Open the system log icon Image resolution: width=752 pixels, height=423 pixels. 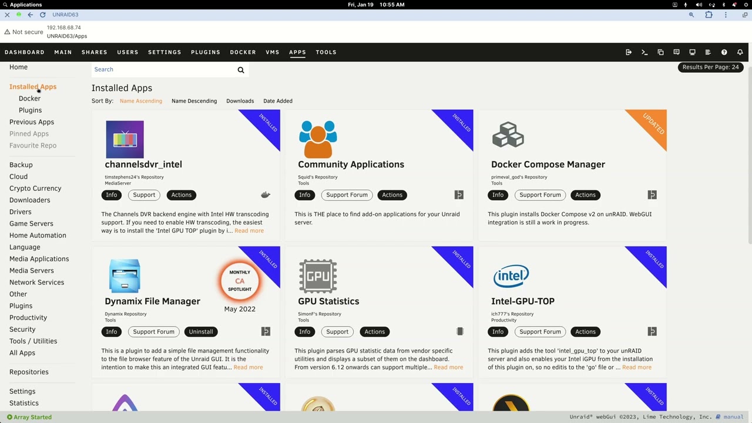pyautogui.click(x=708, y=52)
